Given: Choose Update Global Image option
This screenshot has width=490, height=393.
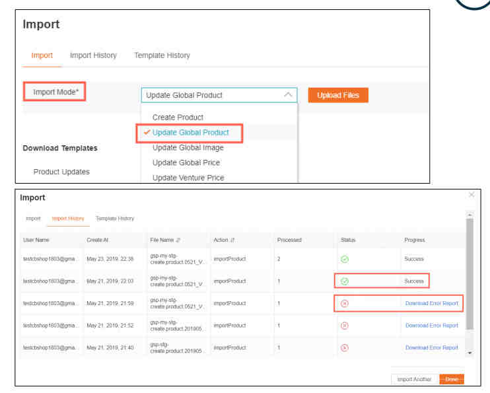Looking at the screenshot, I should click(188, 147).
